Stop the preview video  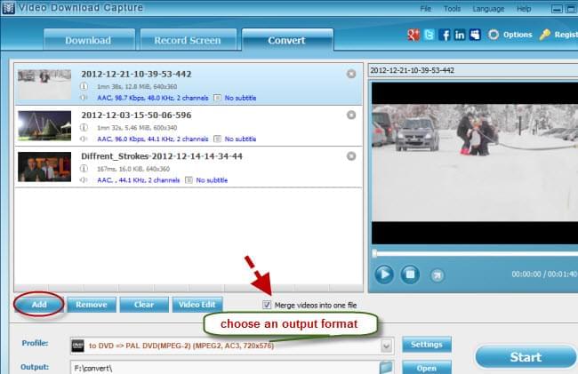tap(410, 275)
